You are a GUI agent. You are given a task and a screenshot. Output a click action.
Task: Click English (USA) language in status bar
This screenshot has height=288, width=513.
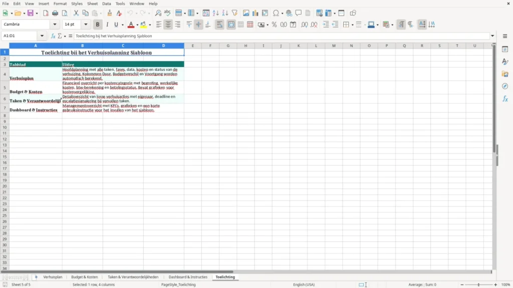304,284
